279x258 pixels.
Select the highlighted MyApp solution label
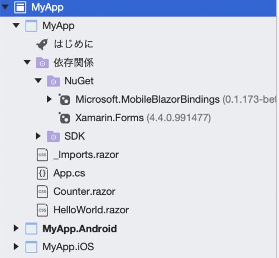[47, 8]
